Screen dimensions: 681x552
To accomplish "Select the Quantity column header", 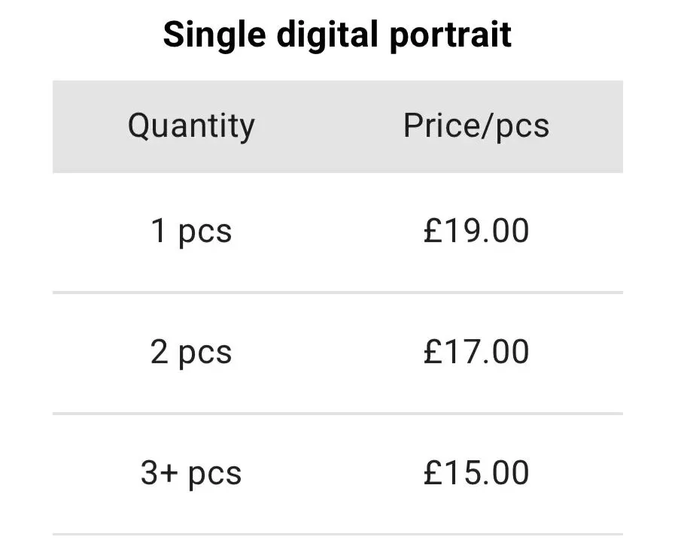I will [191, 126].
